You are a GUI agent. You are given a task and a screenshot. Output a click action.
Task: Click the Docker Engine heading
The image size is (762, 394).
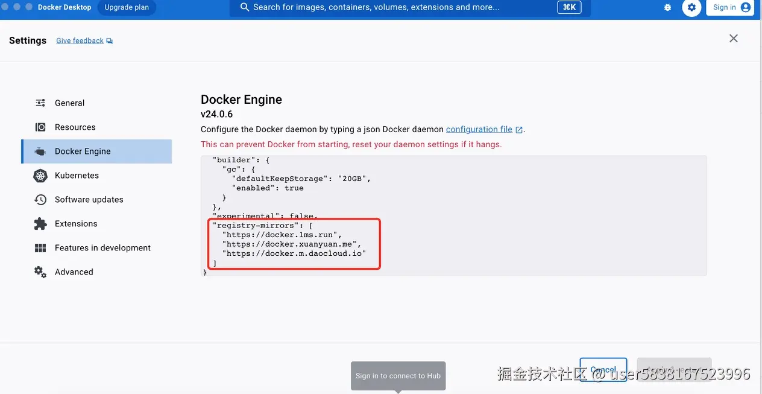(241, 100)
